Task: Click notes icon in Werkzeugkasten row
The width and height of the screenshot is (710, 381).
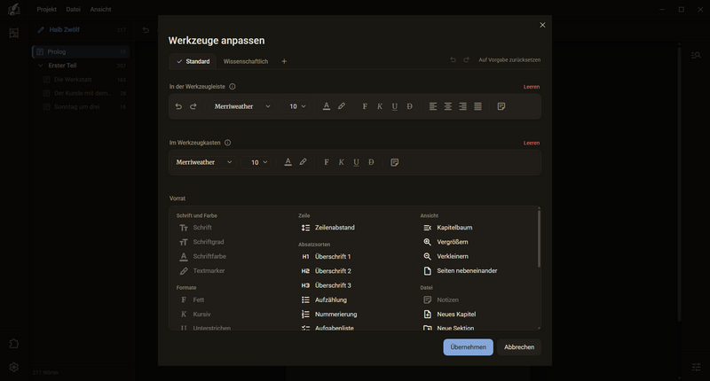Action: (395, 162)
